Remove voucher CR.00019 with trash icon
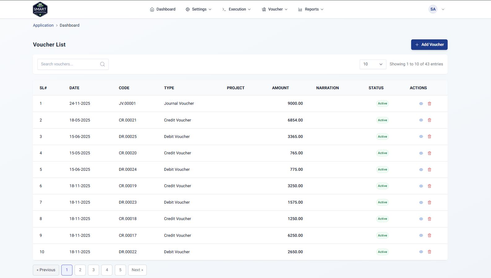The image size is (491, 278). (429, 186)
